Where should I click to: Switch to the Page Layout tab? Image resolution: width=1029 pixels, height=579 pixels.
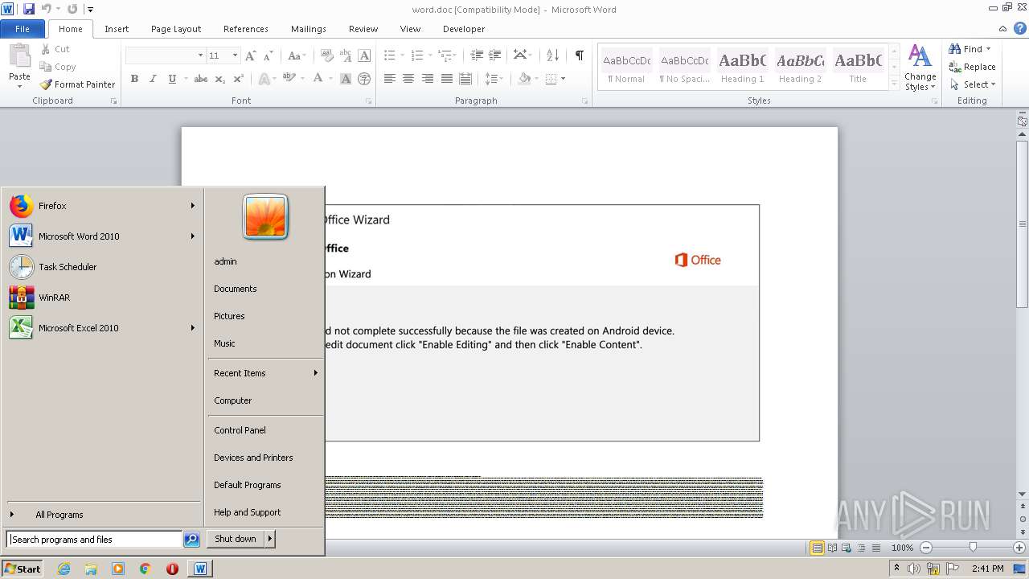[176, 29]
